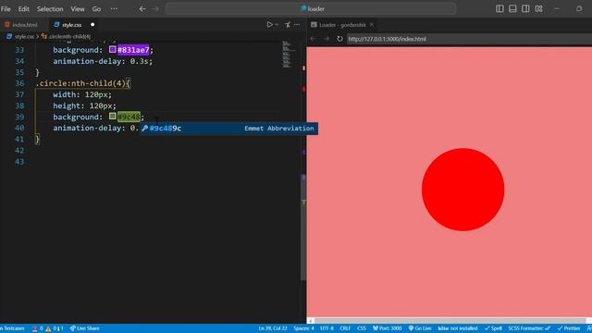Open the green #9c48 color swatch
592x333 pixels.
pos(113,117)
